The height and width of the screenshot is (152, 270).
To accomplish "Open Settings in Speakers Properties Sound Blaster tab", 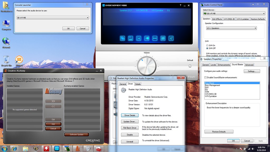I will [252, 71].
